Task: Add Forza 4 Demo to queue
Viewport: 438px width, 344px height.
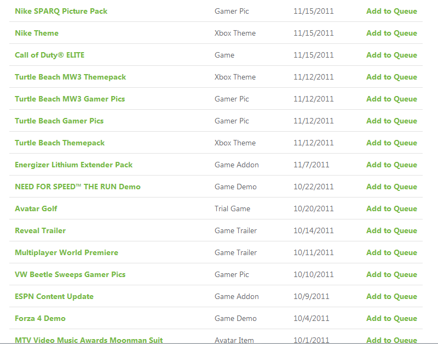Action: [391, 318]
